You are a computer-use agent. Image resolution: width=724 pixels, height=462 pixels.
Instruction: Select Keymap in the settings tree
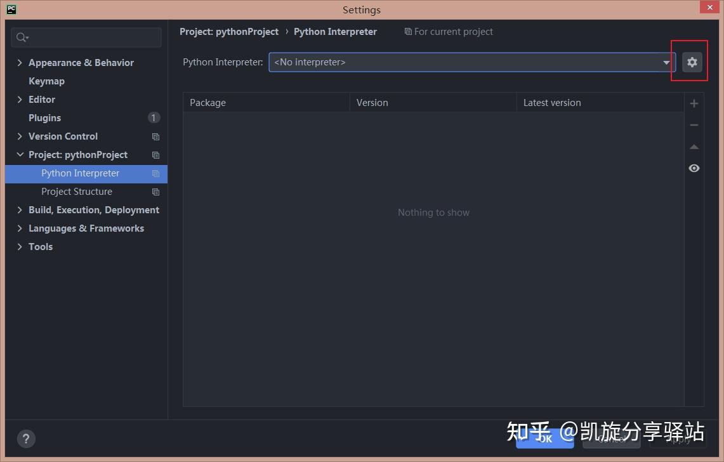(46, 81)
